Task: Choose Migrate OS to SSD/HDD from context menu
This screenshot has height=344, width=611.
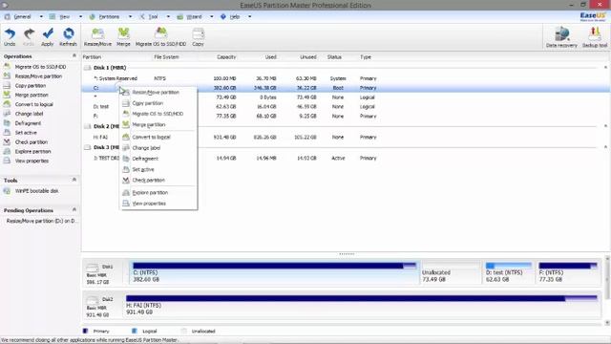Action: (x=158, y=114)
